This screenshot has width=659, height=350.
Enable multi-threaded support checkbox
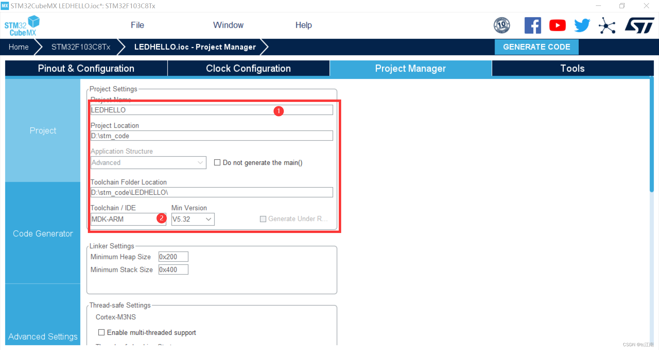pyautogui.click(x=101, y=332)
